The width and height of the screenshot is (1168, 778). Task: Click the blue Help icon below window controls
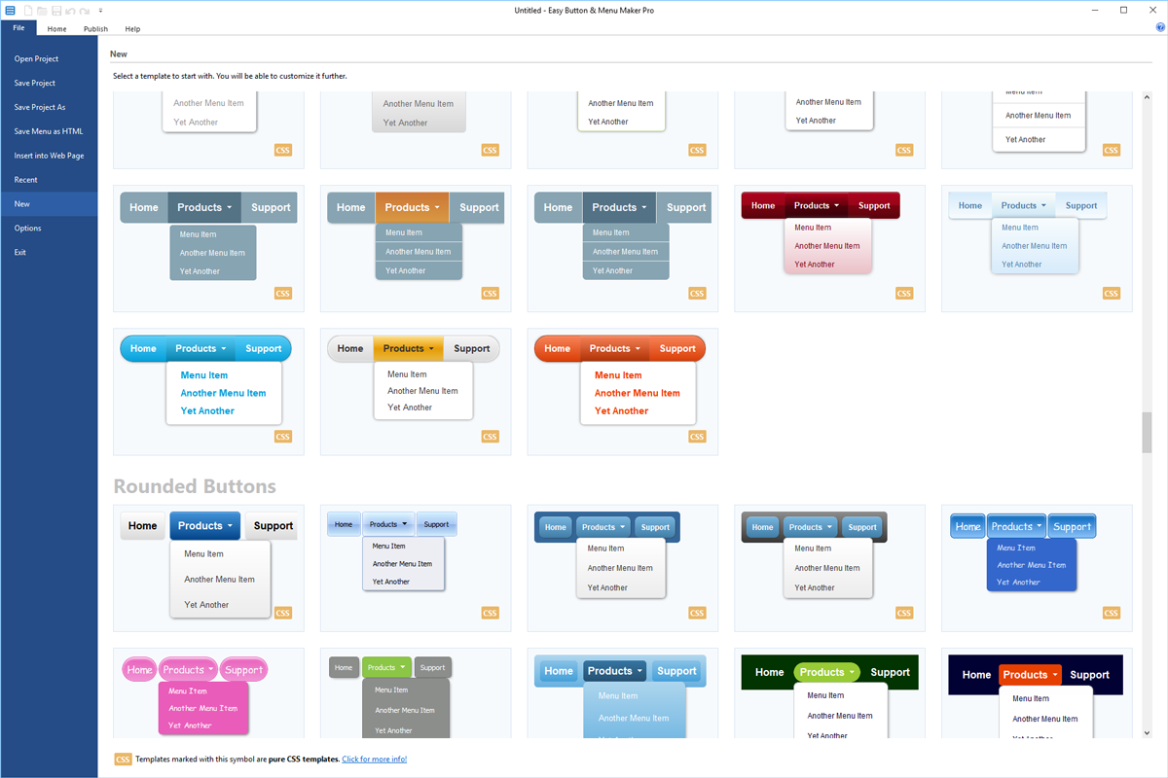(1160, 28)
